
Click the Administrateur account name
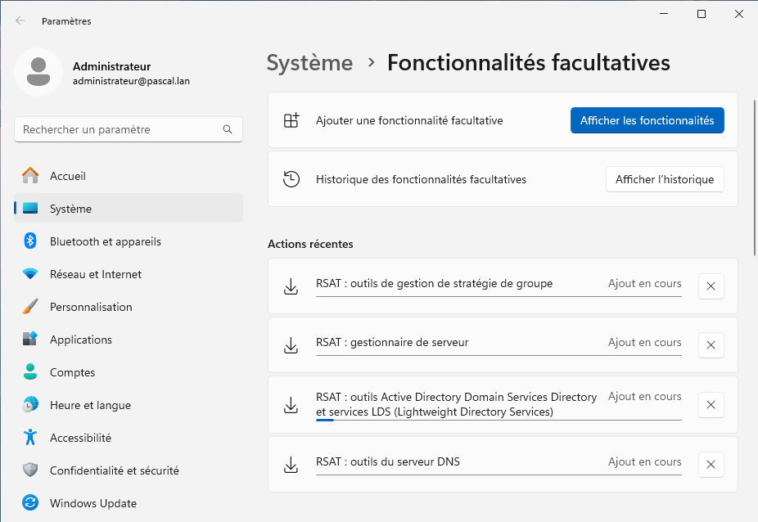point(111,66)
